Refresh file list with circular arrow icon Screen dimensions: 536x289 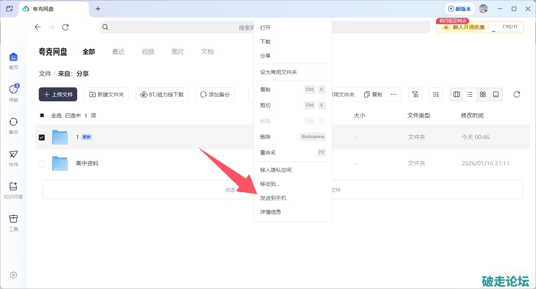point(517,94)
